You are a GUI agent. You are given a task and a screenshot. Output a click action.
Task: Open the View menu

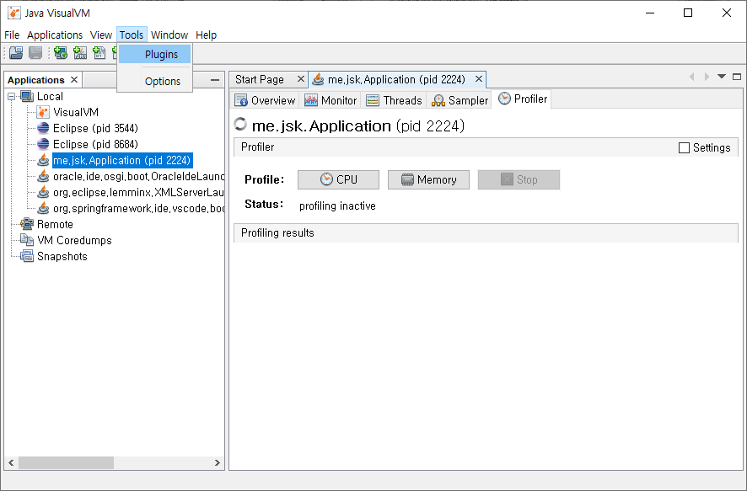tap(101, 35)
